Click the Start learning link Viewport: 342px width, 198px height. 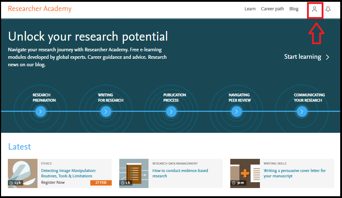coord(302,57)
